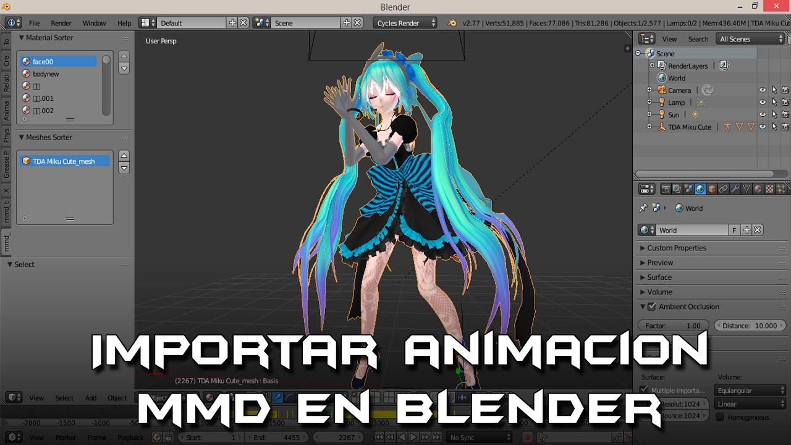
Task: Open the Material properties tab
Action: click(x=758, y=189)
